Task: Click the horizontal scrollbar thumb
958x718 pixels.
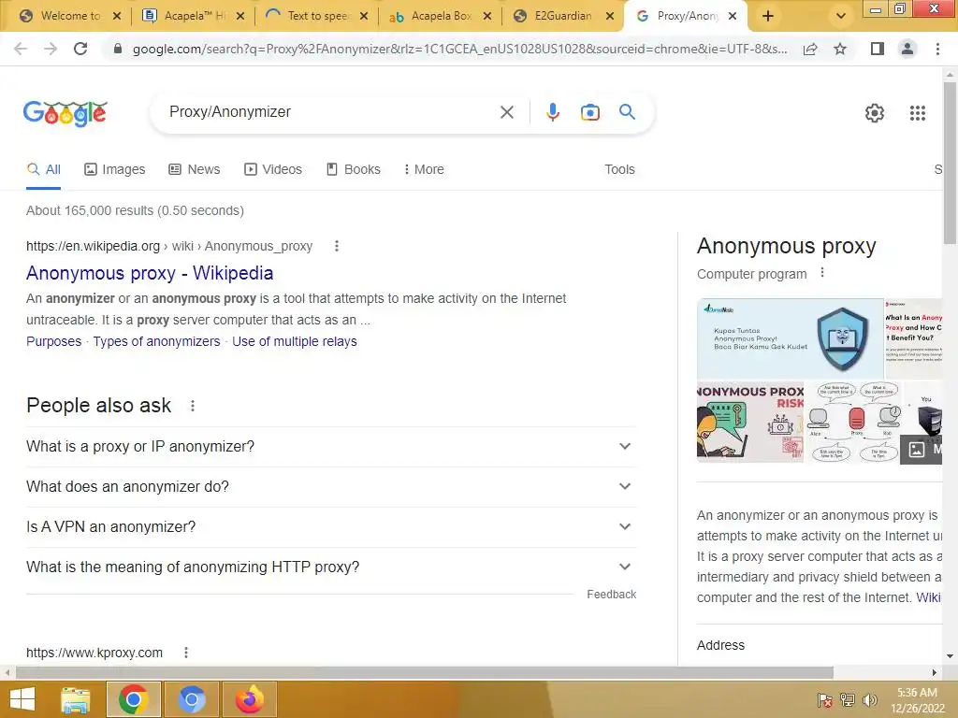Action: tap(425, 673)
